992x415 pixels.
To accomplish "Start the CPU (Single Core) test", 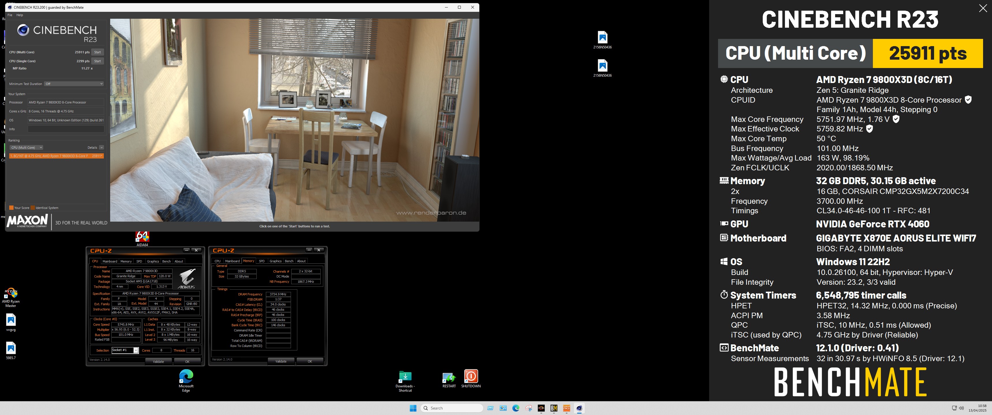I will [x=97, y=61].
